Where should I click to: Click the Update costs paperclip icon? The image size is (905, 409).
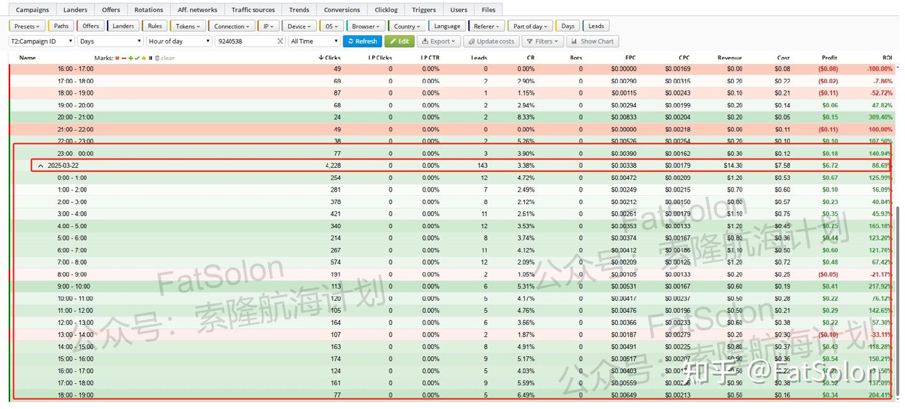point(471,41)
